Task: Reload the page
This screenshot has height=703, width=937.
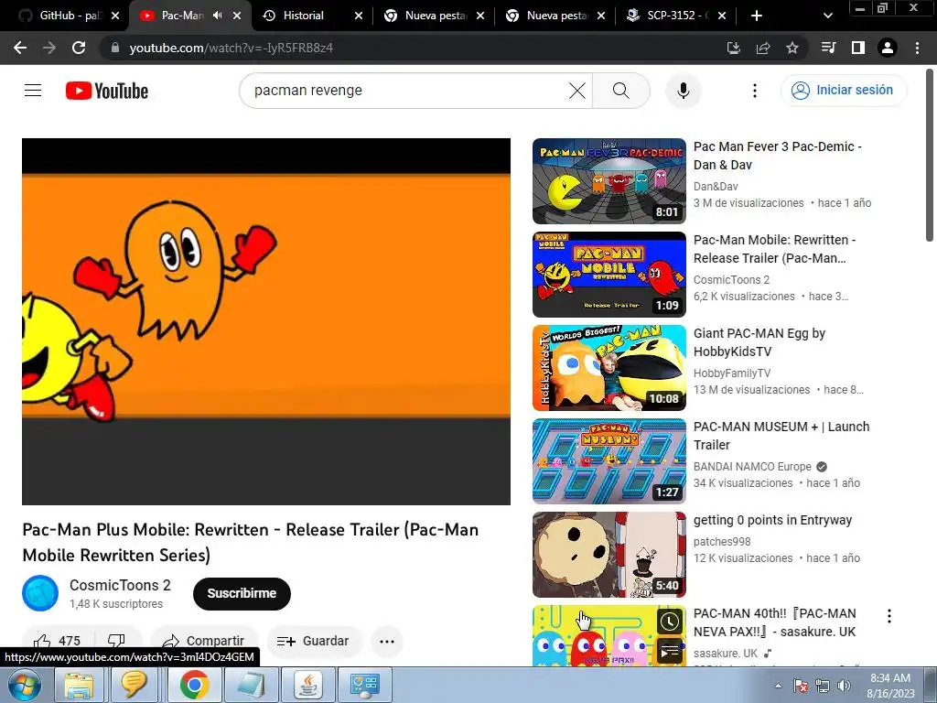Action: click(x=79, y=48)
